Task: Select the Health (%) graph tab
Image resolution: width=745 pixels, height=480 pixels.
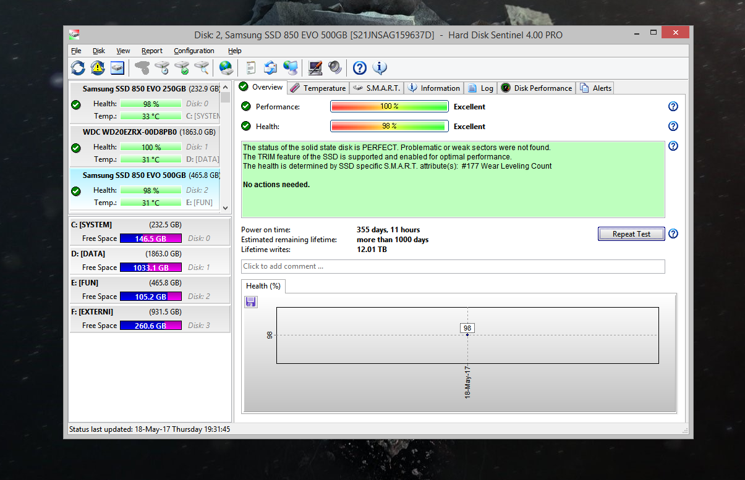Action: click(263, 286)
